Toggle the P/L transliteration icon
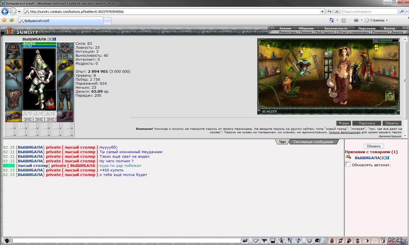The height and width of the screenshot is (245, 409). click(x=290, y=241)
